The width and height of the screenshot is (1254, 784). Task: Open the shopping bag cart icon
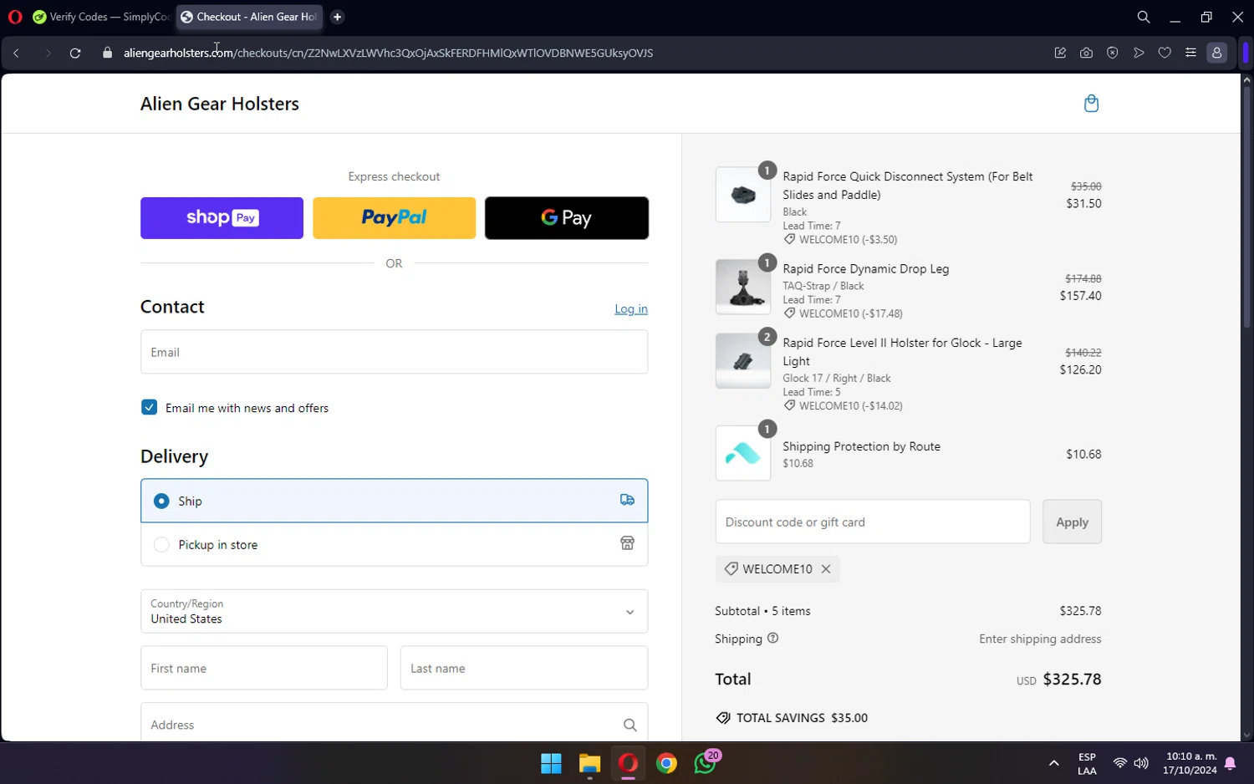click(x=1091, y=104)
